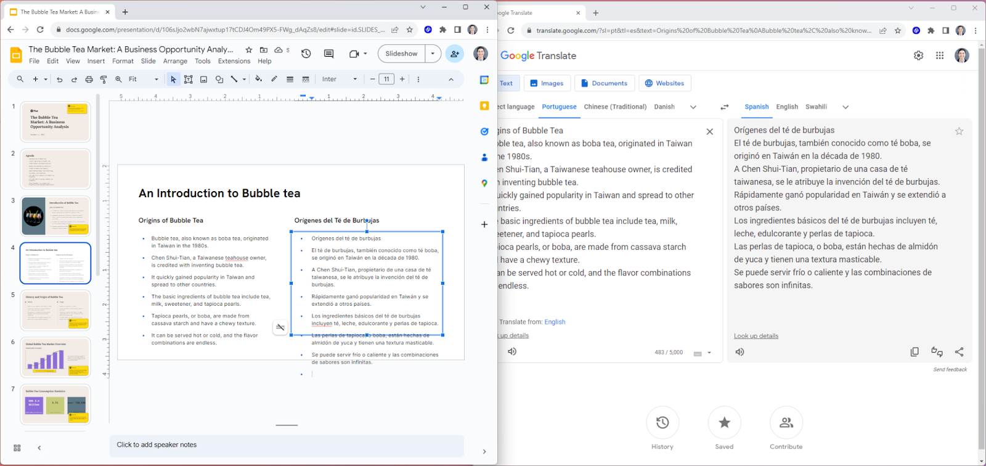Open the Insert menu

point(96,61)
